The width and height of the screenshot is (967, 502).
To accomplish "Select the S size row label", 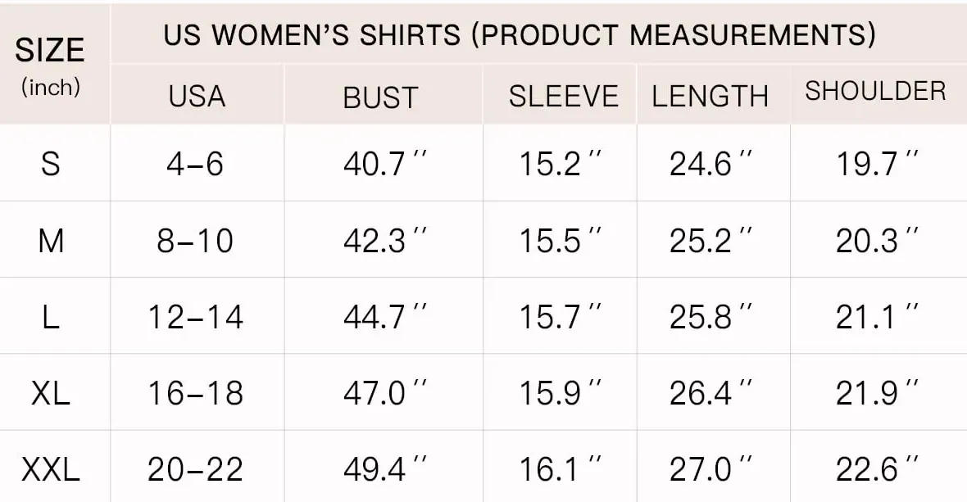I will coord(51,164).
